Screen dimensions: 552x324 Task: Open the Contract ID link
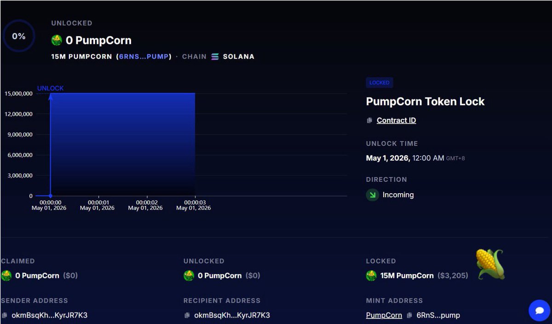[396, 120]
